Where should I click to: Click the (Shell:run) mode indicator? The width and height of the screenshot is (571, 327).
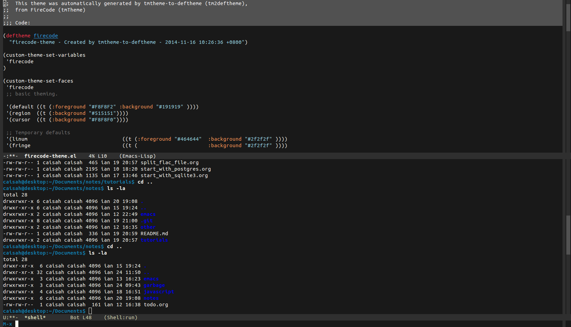pos(121,317)
